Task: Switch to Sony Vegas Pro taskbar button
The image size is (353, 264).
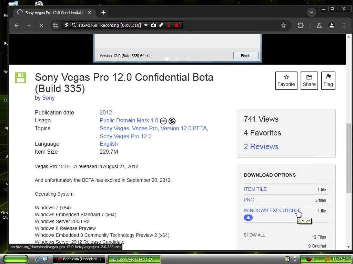Action: [x=134, y=259]
